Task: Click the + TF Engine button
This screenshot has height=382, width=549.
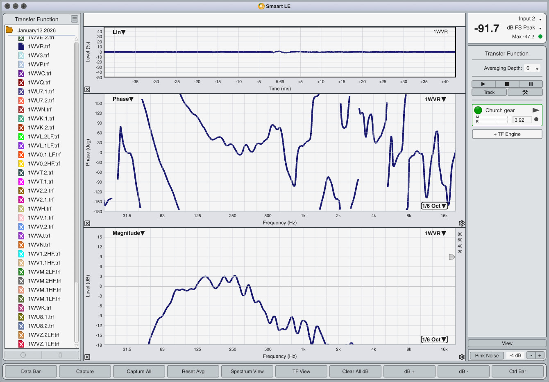Action: point(507,134)
